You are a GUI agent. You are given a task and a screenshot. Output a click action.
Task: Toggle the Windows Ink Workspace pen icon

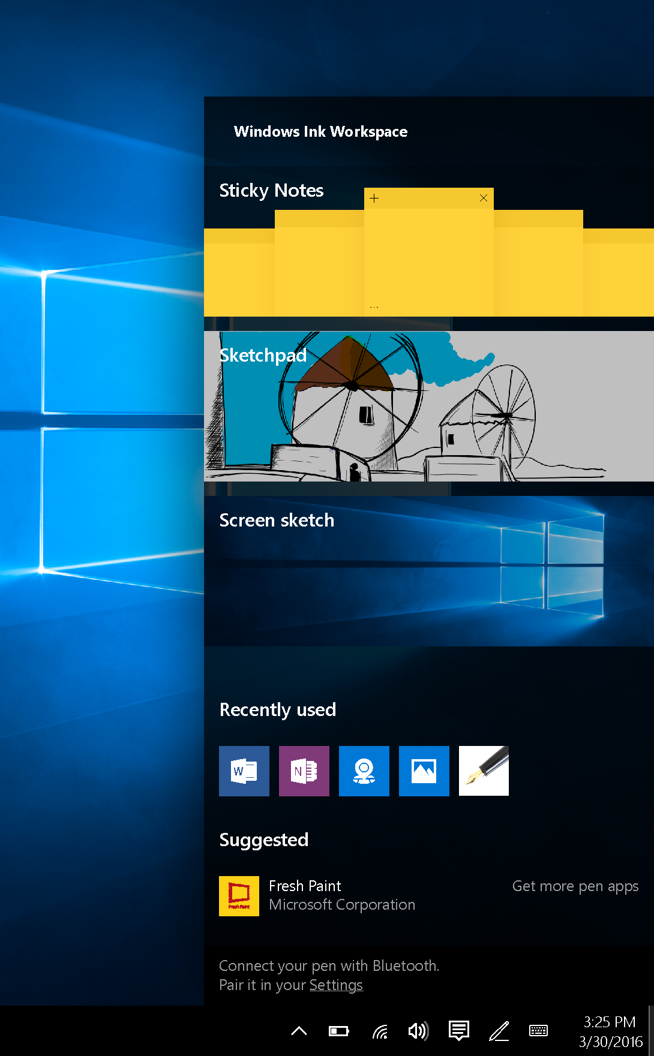[499, 1031]
